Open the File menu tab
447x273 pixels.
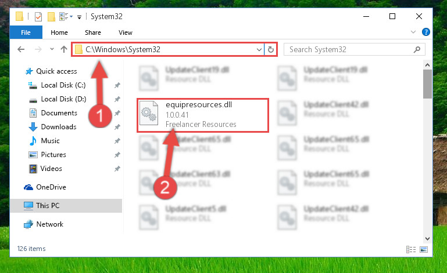tap(26, 32)
